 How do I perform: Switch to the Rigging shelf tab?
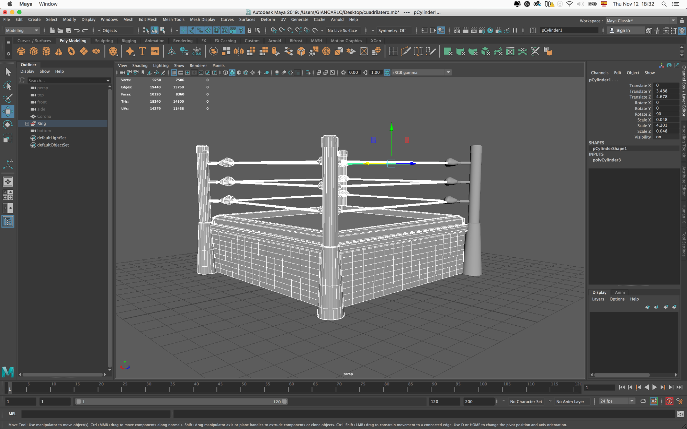[x=129, y=41]
